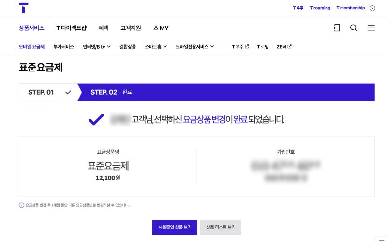Viewport: 387px width, 242px height.
Task: Expand the 스마트홈 dropdown
Action: (156, 47)
